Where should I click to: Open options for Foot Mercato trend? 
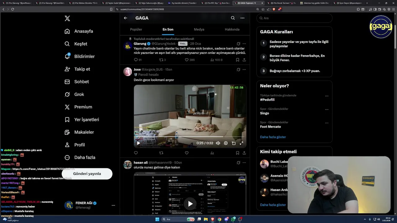coord(327,123)
